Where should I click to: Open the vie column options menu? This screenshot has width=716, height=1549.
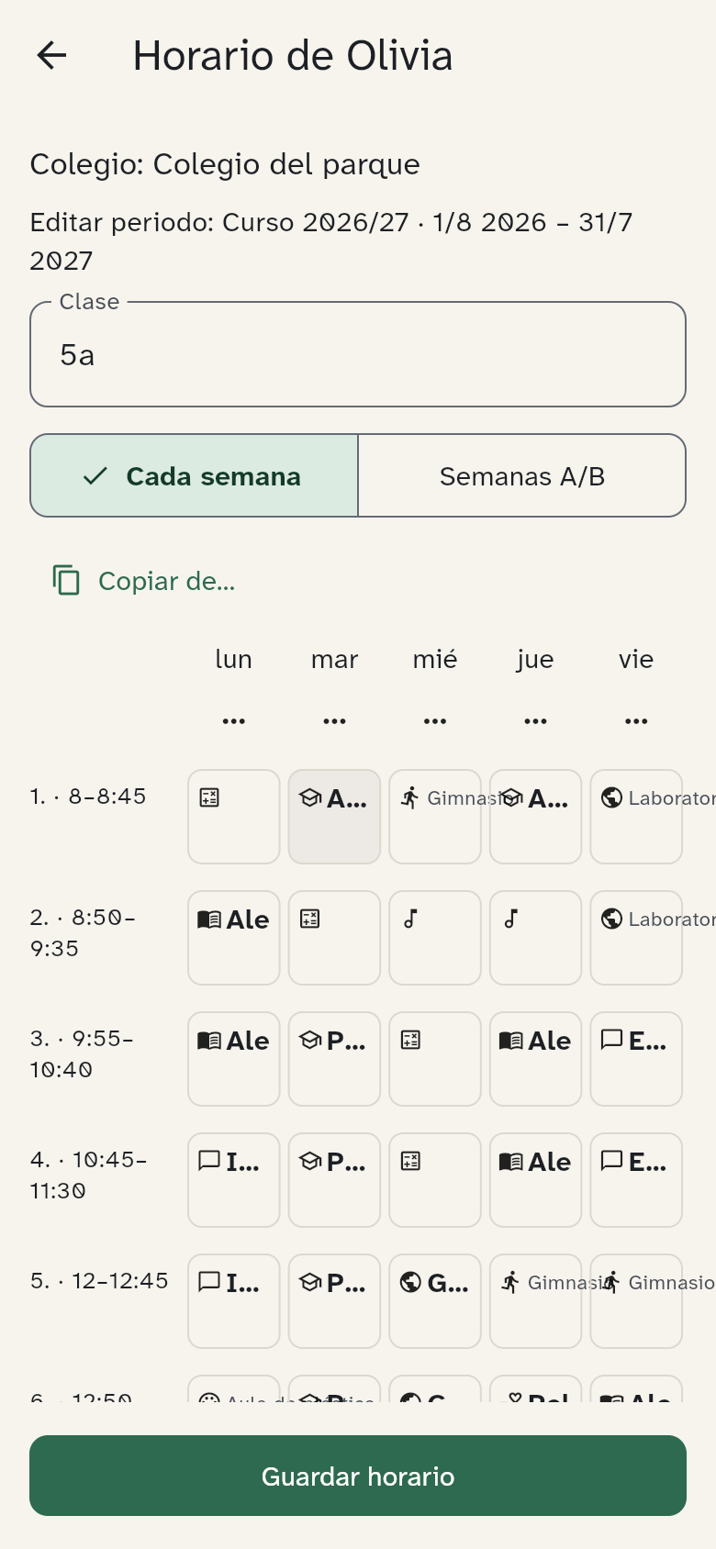[x=636, y=721]
